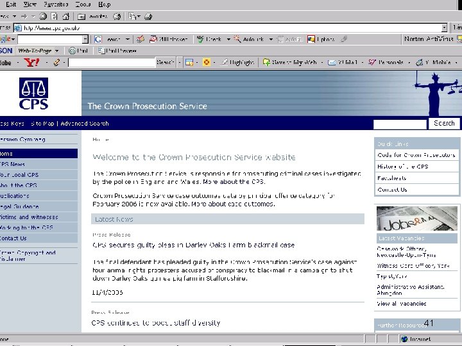Expand the Google search box dropdown

pos(85,39)
